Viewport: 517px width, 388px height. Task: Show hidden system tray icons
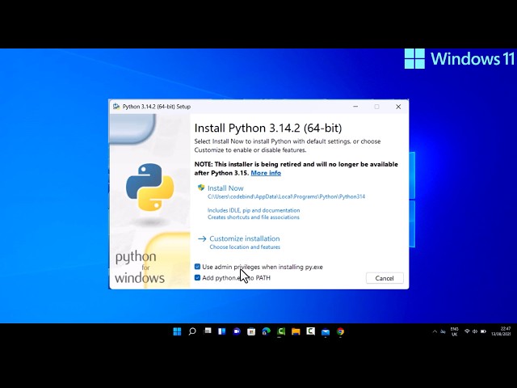[435, 331]
